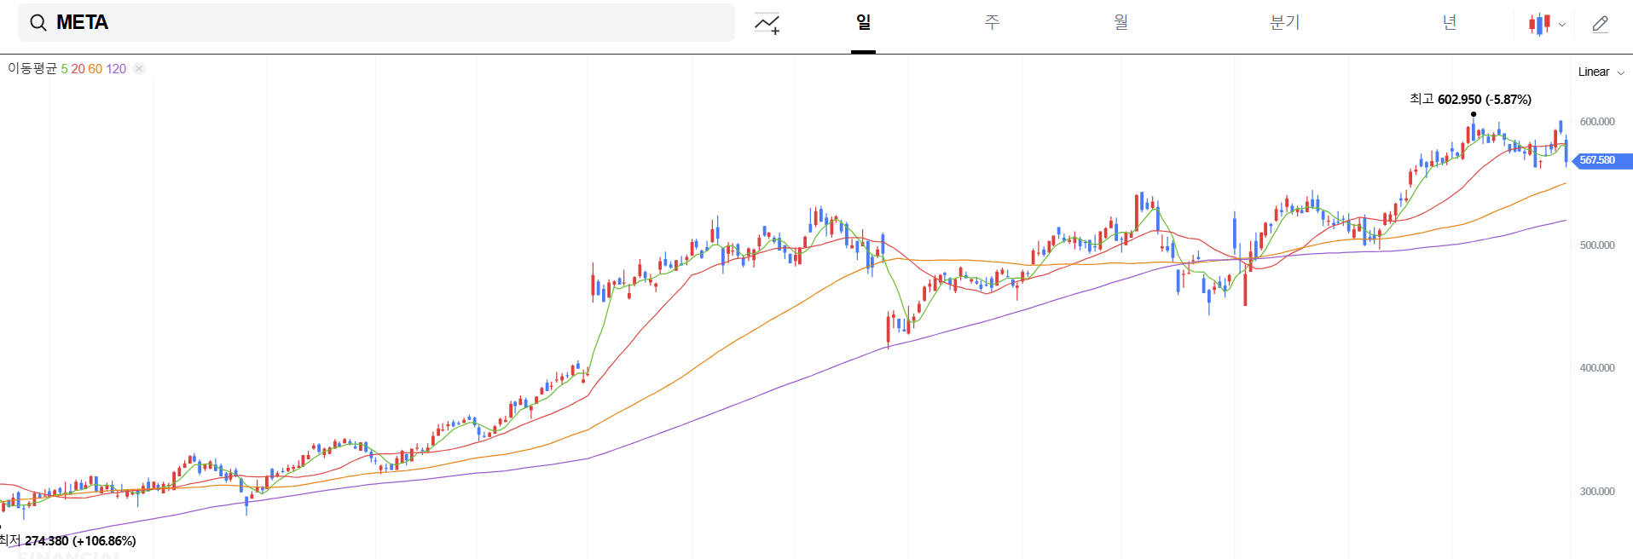
Task: Click the 300.000 price axis label
Action: pyautogui.click(x=1597, y=492)
